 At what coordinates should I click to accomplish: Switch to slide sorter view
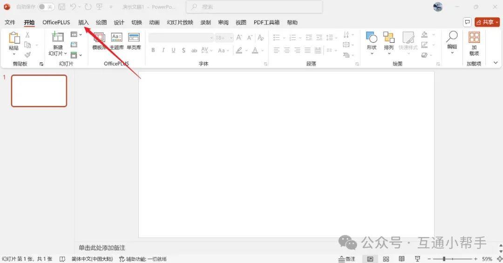tap(386, 259)
